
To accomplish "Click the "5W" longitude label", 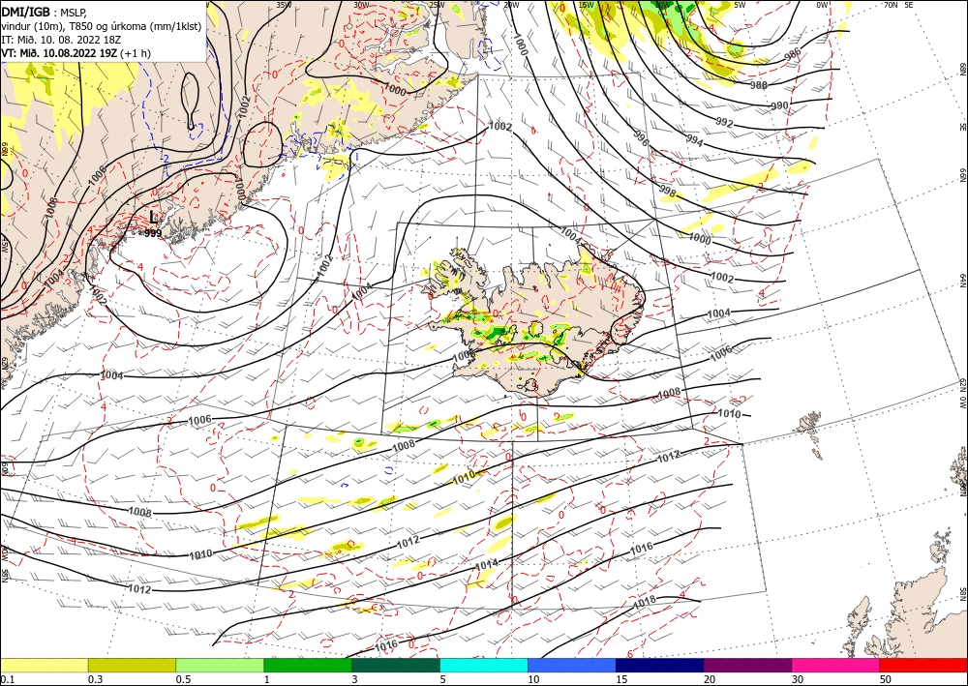I will (741, 5).
